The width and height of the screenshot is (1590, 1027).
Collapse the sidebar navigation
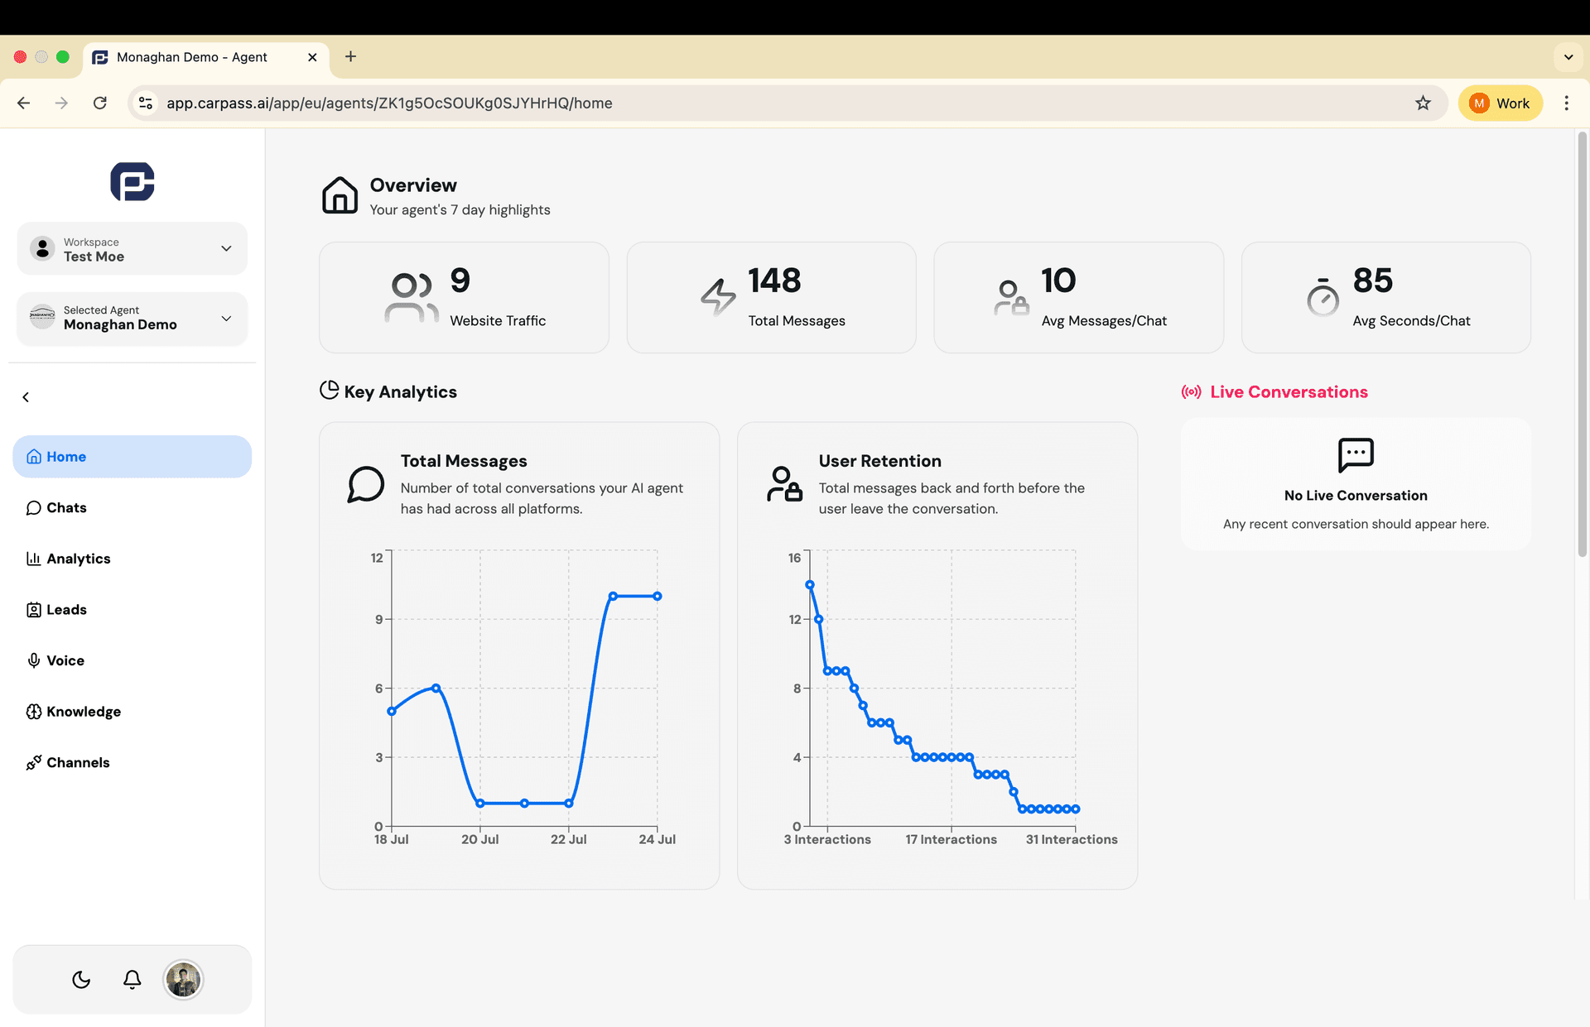[26, 396]
